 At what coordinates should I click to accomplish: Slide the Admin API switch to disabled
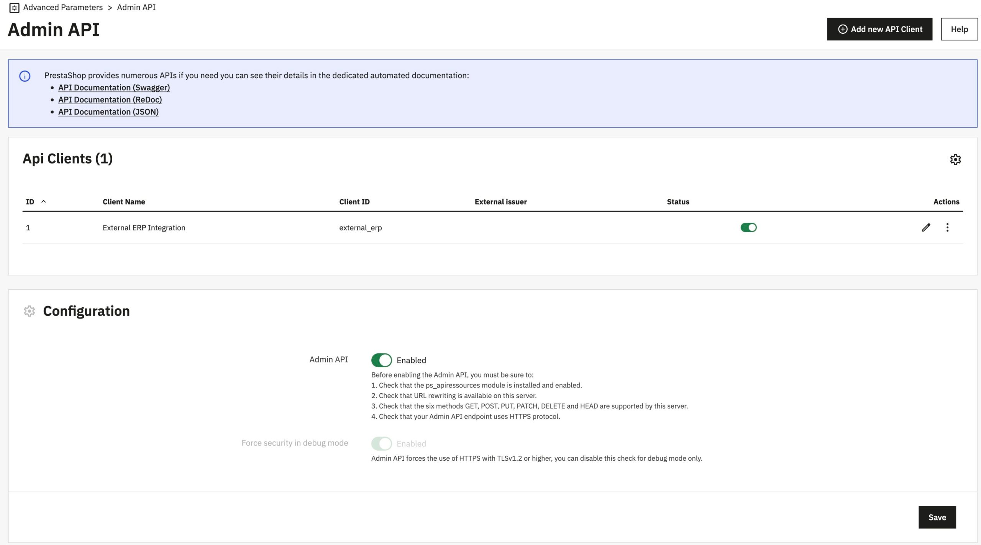point(381,360)
